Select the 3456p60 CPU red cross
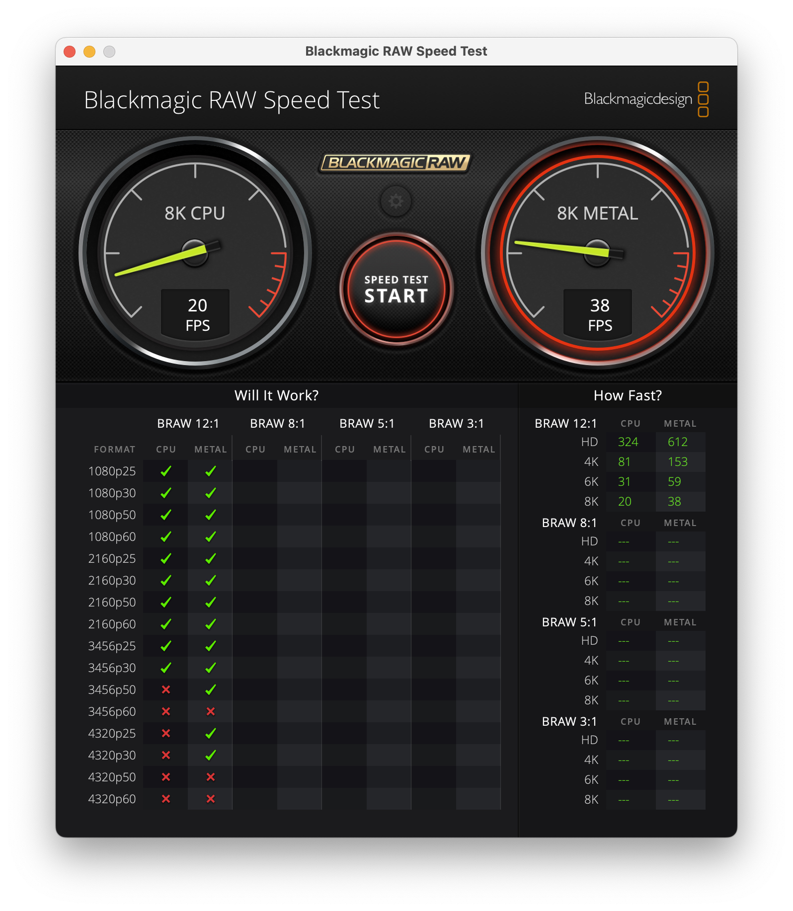793x911 pixels. pyautogui.click(x=166, y=711)
